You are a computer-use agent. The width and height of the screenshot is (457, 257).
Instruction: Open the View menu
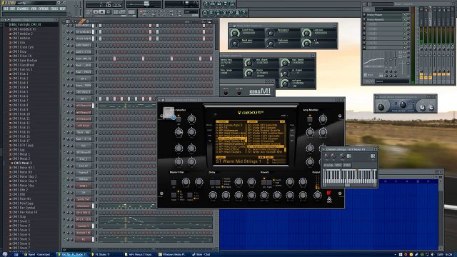[x=34, y=9]
